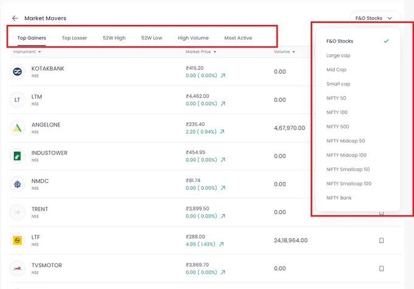Open the TRENT stock name

(40, 209)
